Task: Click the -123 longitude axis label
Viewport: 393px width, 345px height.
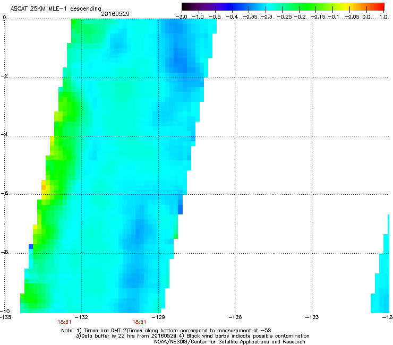Action: click(312, 317)
